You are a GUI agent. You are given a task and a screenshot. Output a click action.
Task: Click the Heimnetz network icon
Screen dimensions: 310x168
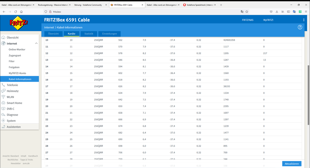point(3,91)
